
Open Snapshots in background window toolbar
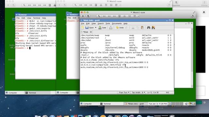tap(176, 3)
